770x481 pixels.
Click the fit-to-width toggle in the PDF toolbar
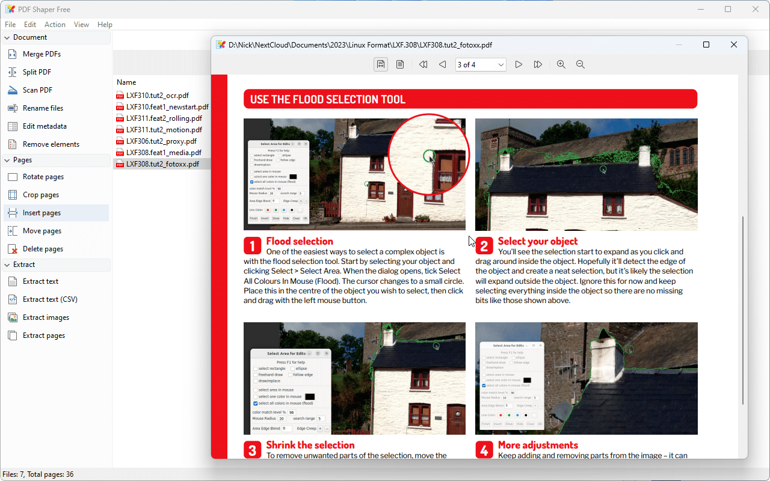click(380, 64)
